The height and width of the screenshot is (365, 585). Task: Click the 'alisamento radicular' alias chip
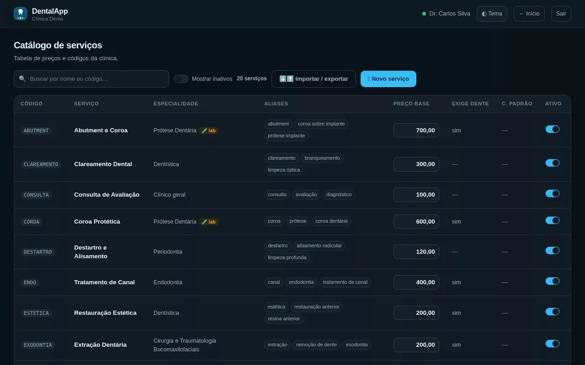pyautogui.click(x=319, y=246)
